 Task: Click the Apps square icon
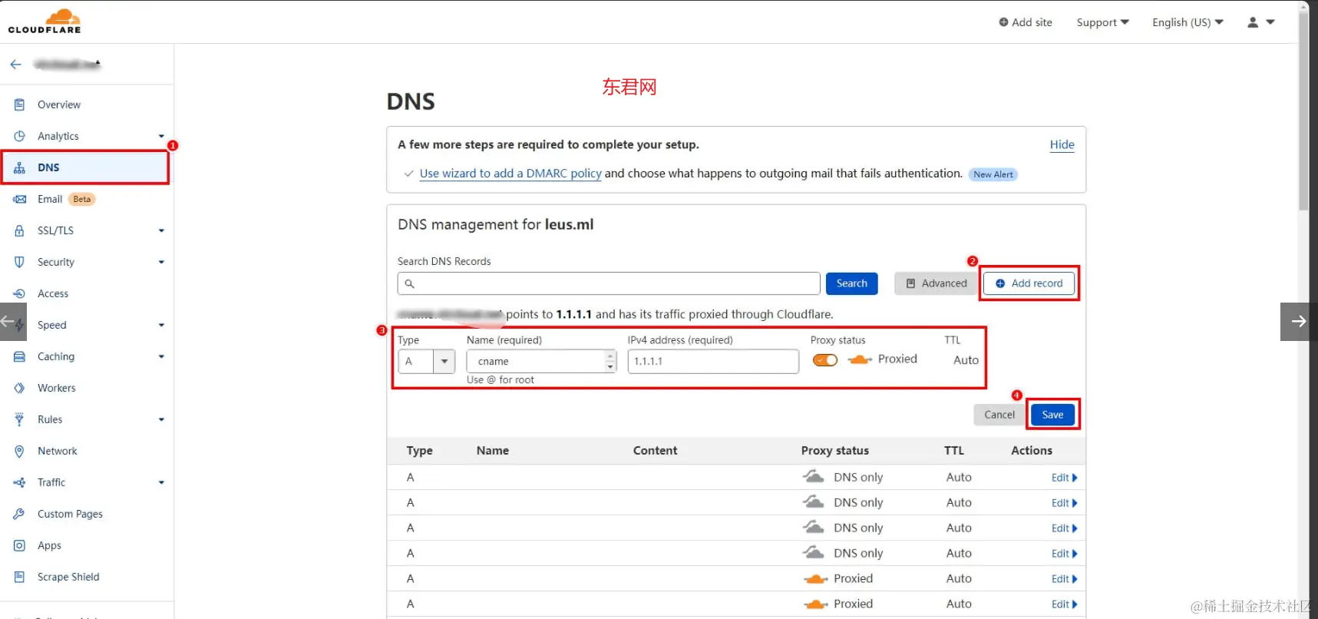(x=19, y=545)
